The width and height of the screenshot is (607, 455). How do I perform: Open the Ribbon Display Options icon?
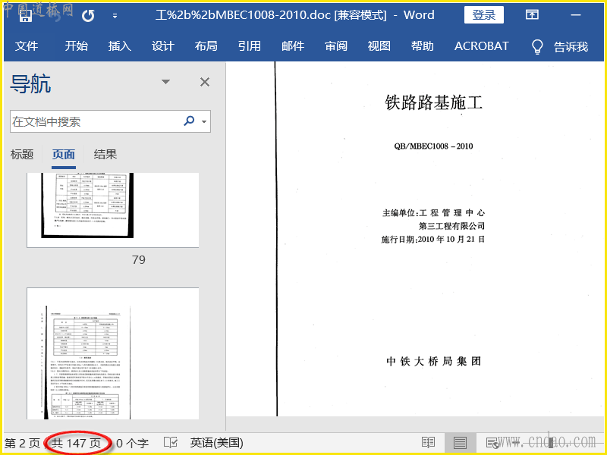click(532, 14)
